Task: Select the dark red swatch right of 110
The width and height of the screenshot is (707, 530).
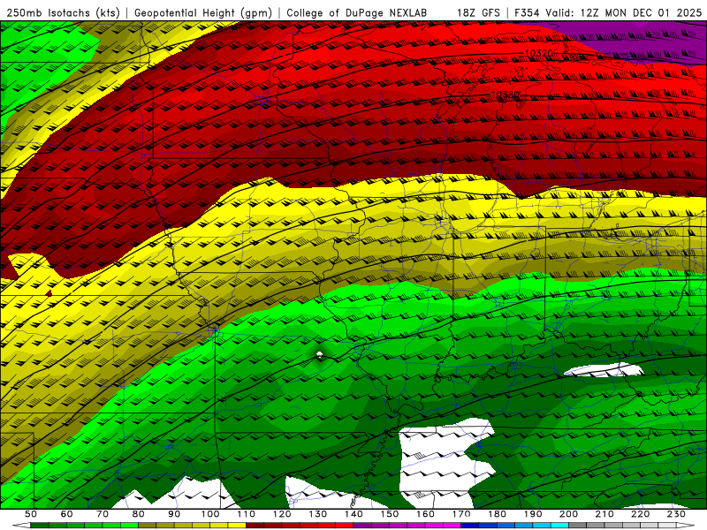Action: tap(255, 525)
